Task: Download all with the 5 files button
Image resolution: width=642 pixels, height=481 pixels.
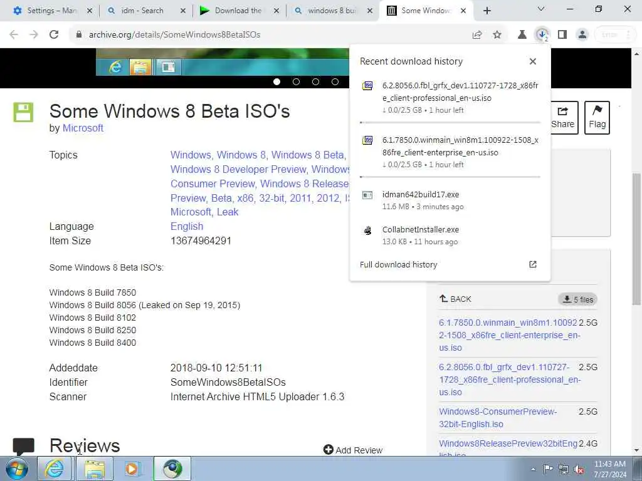Action: (x=577, y=299)
